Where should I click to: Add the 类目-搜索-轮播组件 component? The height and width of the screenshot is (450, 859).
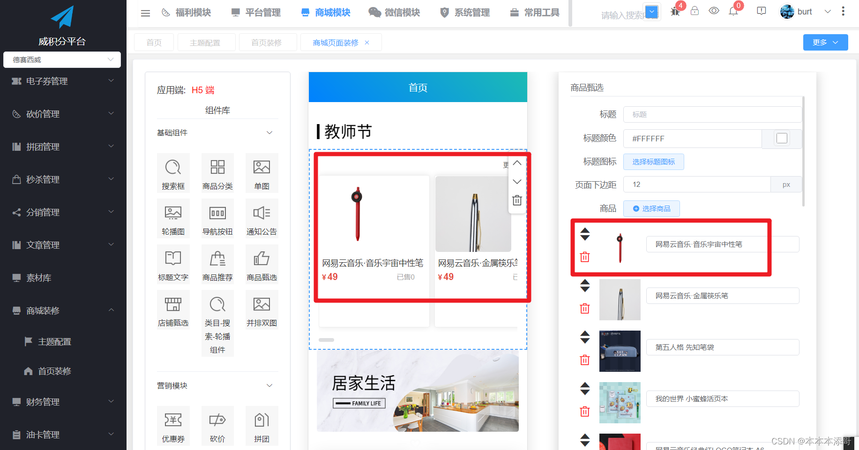tap(217, 323)
